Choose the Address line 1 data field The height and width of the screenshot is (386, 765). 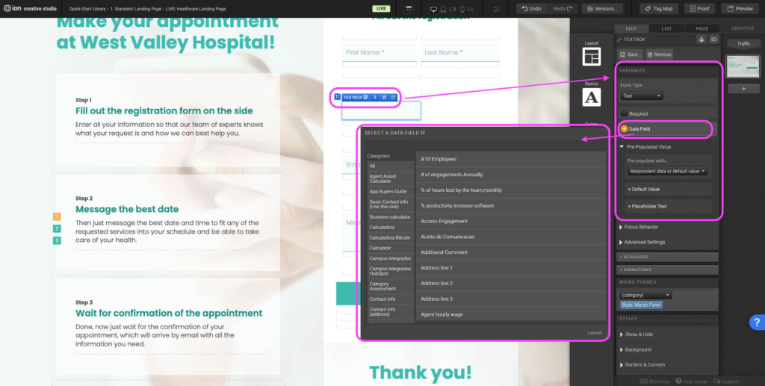pos(511,267)
